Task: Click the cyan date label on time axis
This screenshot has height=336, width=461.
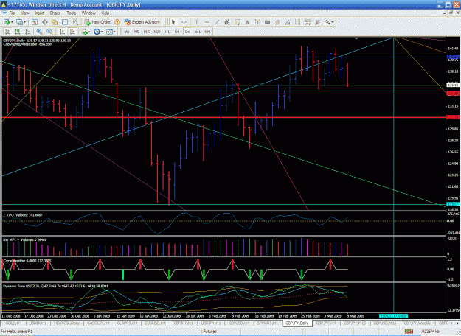Action: point(393,316)
